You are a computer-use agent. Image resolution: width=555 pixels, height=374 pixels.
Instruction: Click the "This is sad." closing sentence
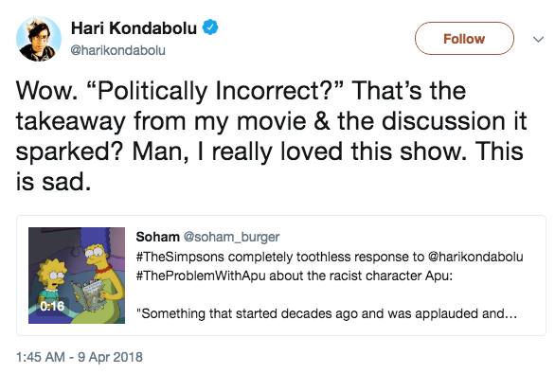pos(270,167)
